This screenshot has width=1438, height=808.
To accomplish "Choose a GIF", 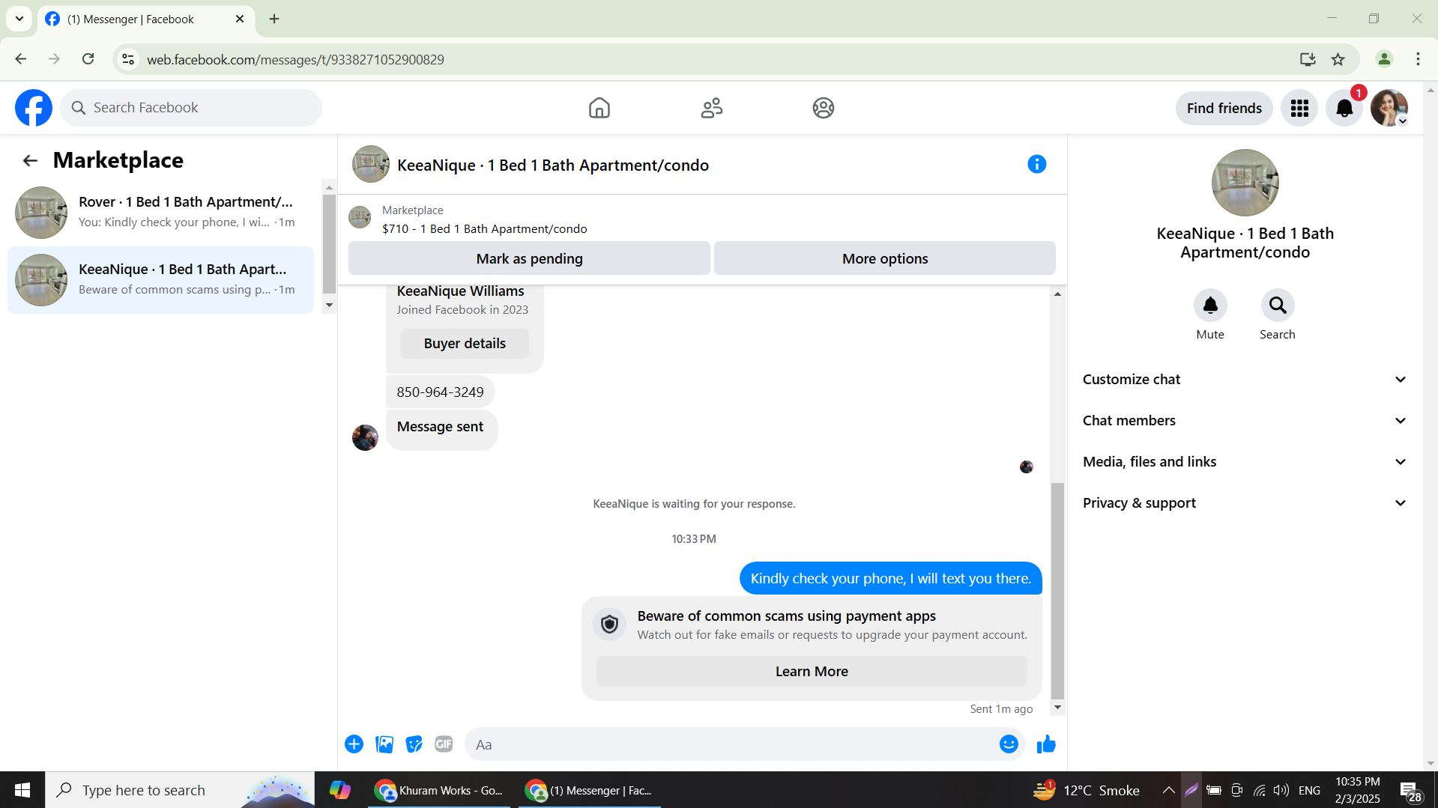I will [x=444, y=744].
